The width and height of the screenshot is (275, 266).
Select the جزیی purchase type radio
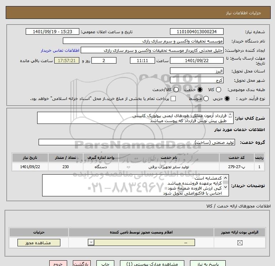(227, 99)
